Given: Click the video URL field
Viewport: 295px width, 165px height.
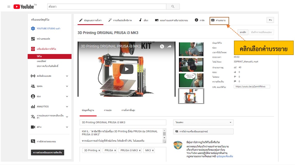Looking at the screenshot, I should [x=252, y=87].
